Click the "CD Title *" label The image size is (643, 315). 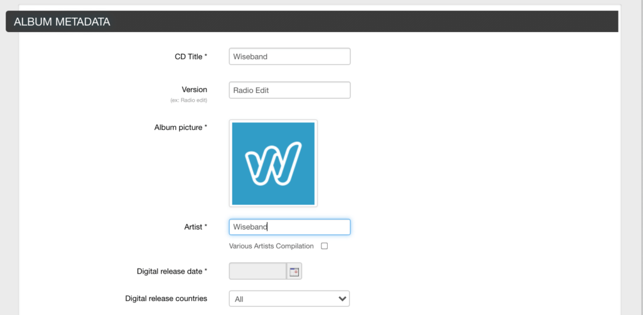(191, 56)
